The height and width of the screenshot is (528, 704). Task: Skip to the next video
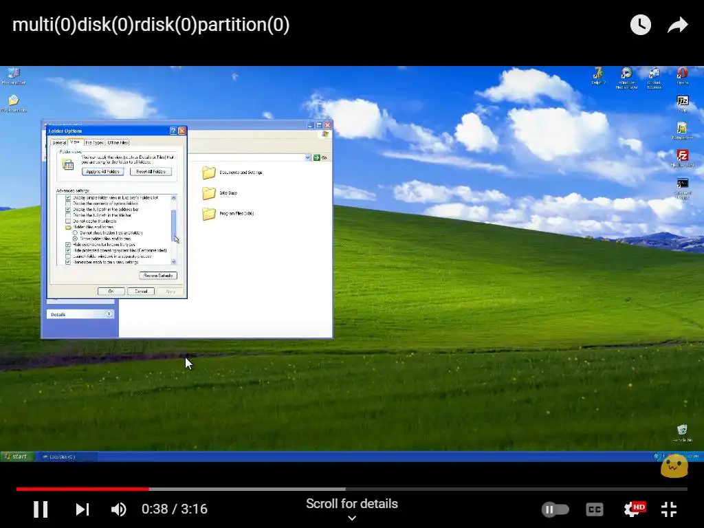pyautogui.click(x=82, y=509)
